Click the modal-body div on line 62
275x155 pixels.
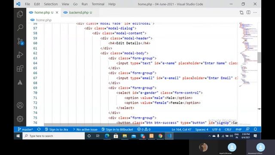coord(124,53)
